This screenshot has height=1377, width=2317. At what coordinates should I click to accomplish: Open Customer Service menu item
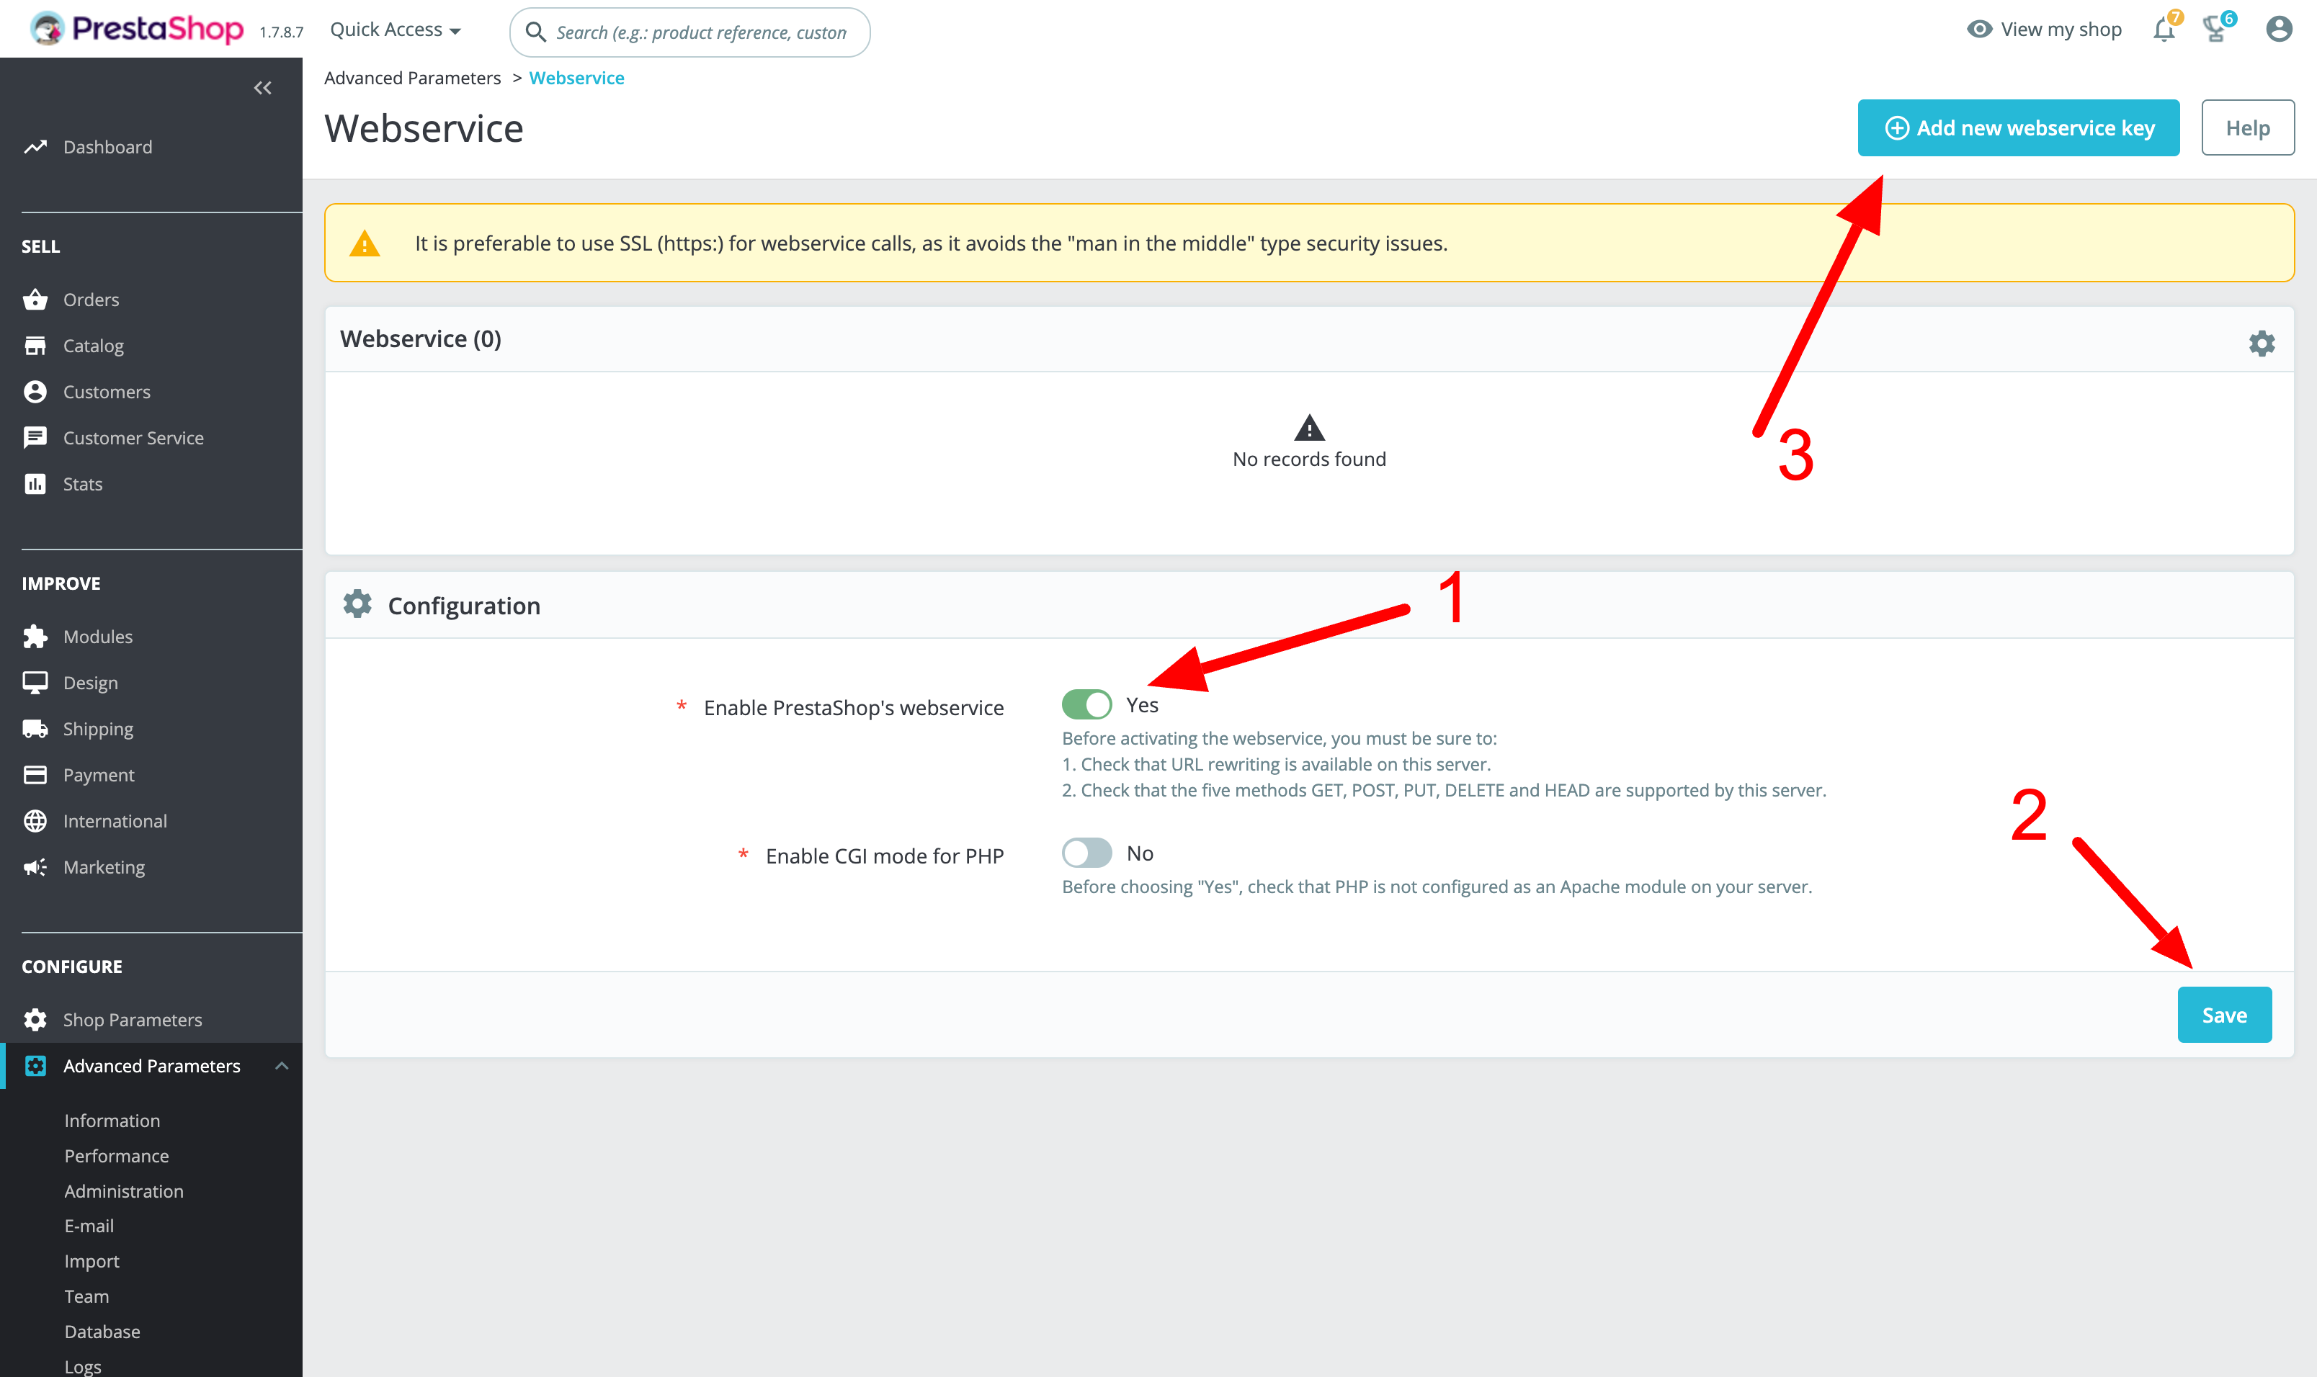click(x=134, y=438)
